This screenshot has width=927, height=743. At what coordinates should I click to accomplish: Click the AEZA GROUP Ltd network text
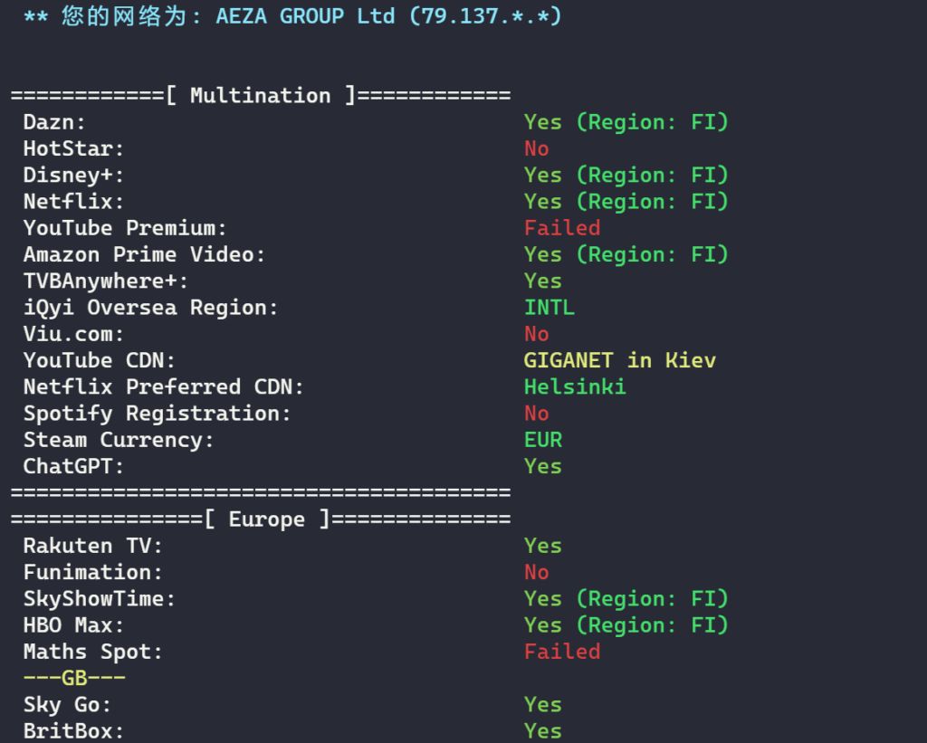coord(305,16)
